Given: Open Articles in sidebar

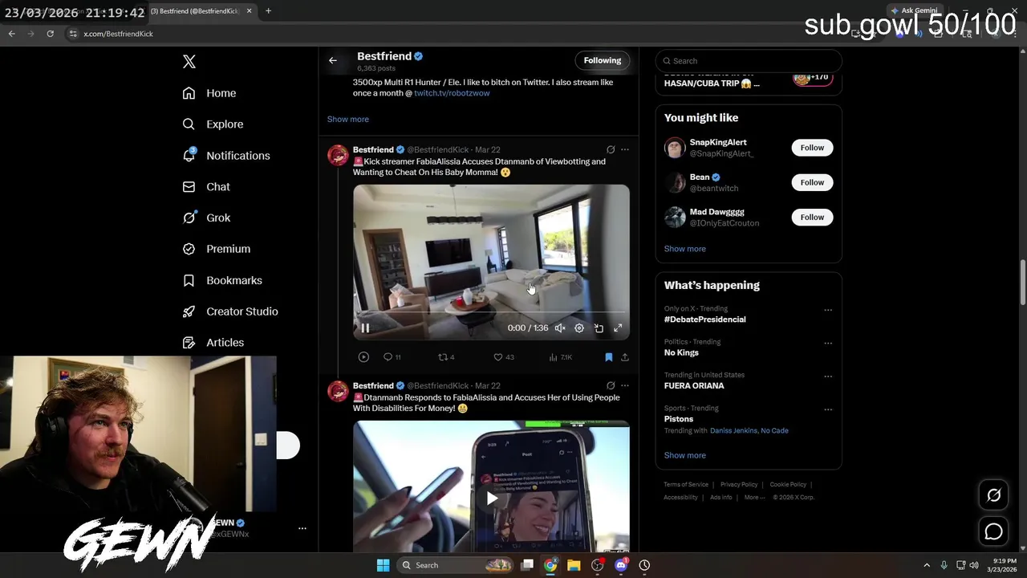Looking at the screenshot, I should 213,343.
